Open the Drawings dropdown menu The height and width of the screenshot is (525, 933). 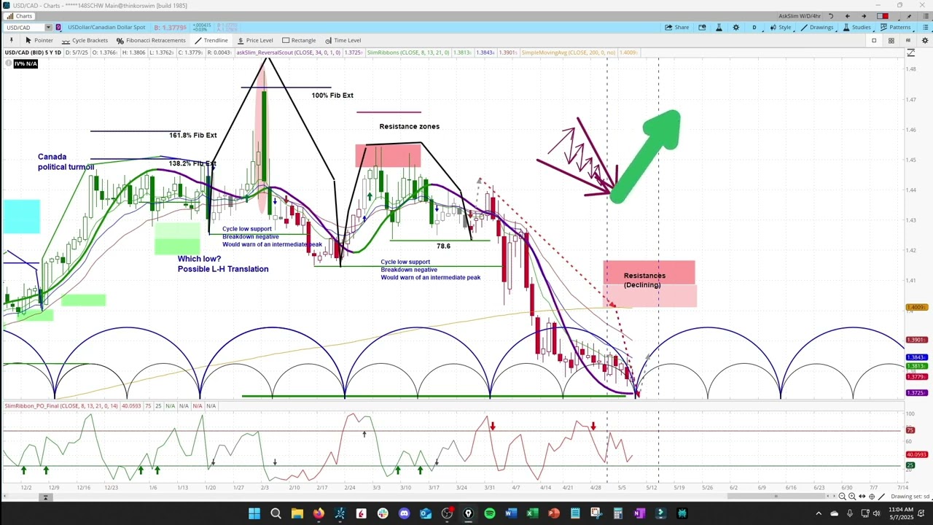click(817, 27)
